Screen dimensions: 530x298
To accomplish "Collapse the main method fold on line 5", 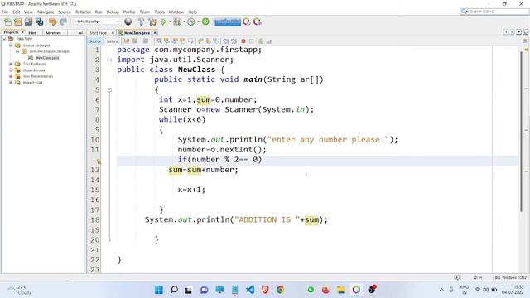I will tap(109, 90).
